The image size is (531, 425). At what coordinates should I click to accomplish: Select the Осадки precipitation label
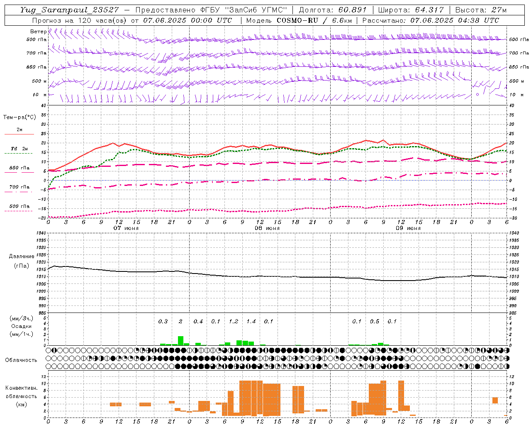coord(21,326)
